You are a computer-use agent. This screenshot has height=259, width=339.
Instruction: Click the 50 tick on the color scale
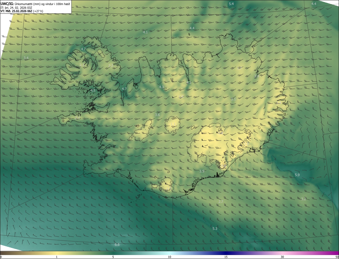point(337,257)
